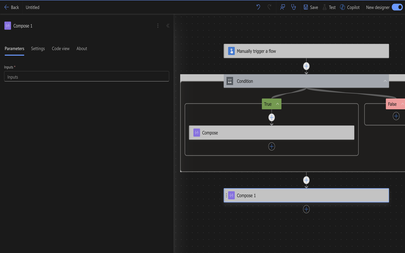Click the Redo arrow icon
Image resolution: width=405 pixels, height=253 pixels.
pos(270,7)
